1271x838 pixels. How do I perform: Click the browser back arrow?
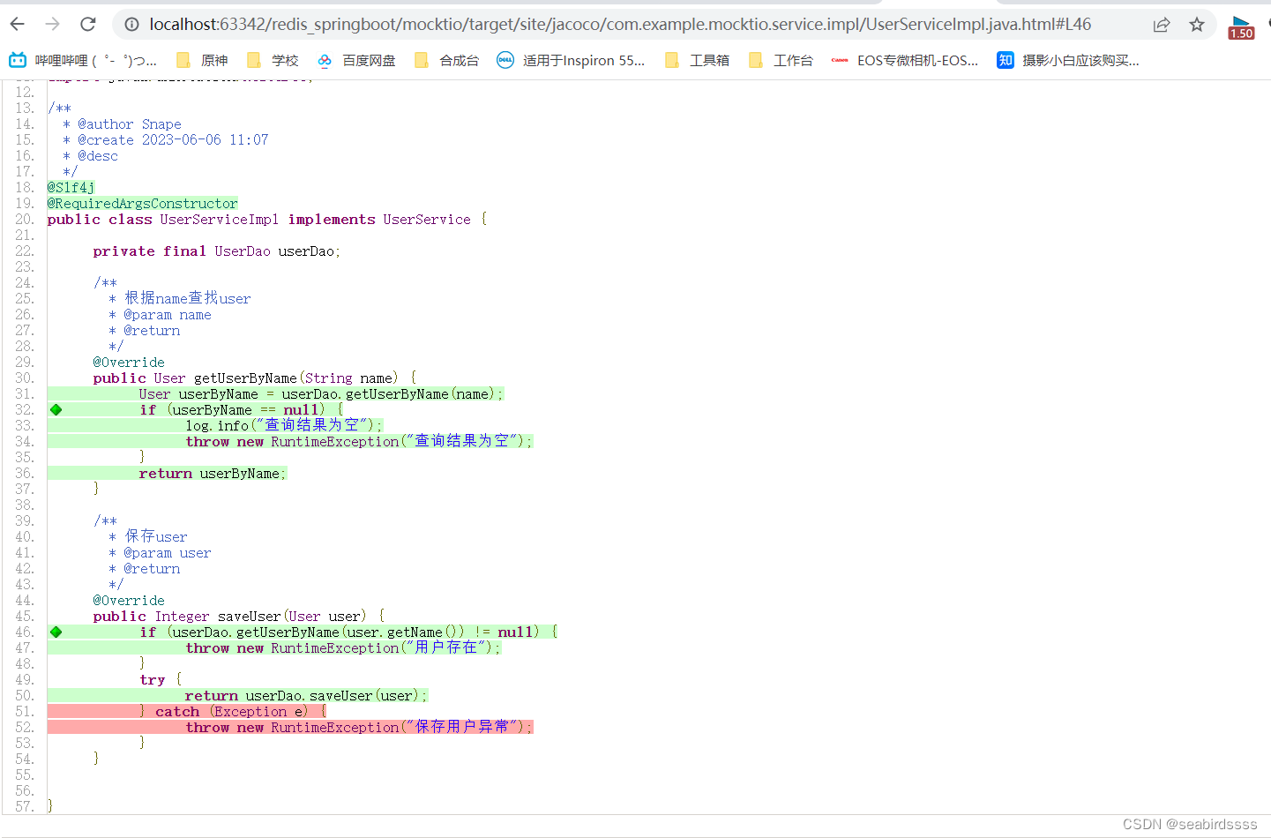[17, 24]
